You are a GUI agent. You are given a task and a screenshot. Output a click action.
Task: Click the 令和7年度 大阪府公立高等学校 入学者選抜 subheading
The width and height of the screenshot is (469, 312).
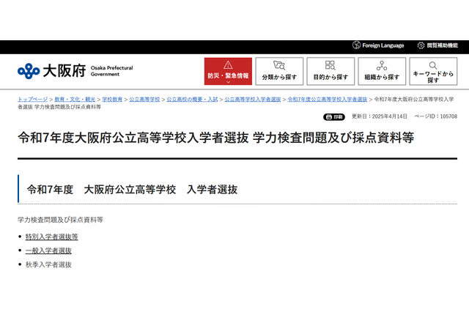(x=132, y=190)
